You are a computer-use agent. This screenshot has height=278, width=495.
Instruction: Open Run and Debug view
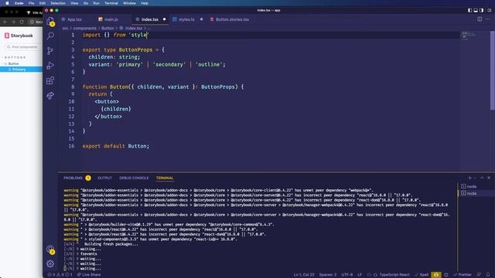pos(50,66)
